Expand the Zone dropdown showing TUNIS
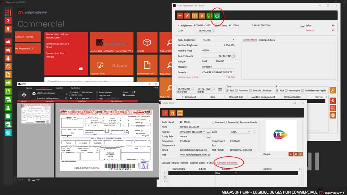The image size is (347, 195). point(249,132)
